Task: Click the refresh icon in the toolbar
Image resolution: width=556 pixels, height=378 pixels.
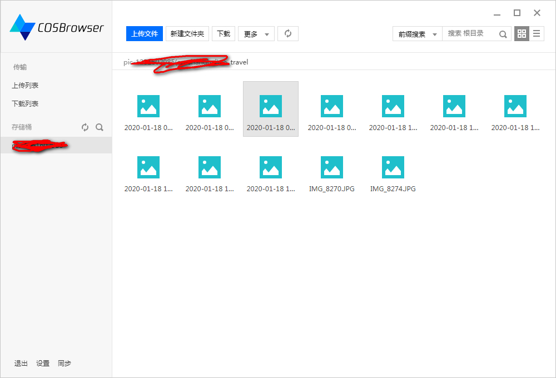Action: [x=288, y=34]
